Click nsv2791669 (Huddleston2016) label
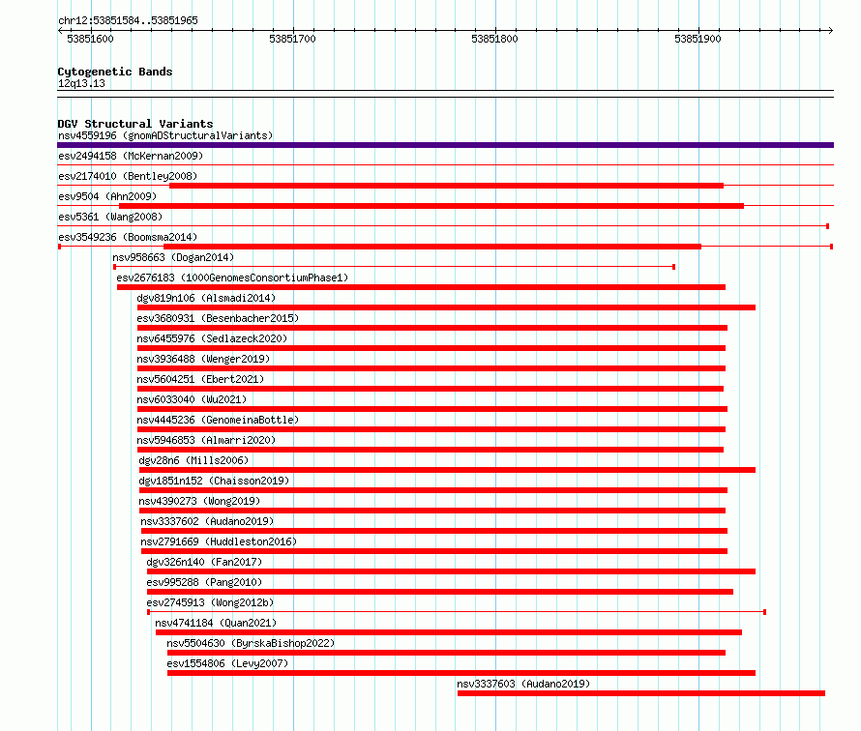Screen dimensions: 861x731 click(x=219, y=541)
